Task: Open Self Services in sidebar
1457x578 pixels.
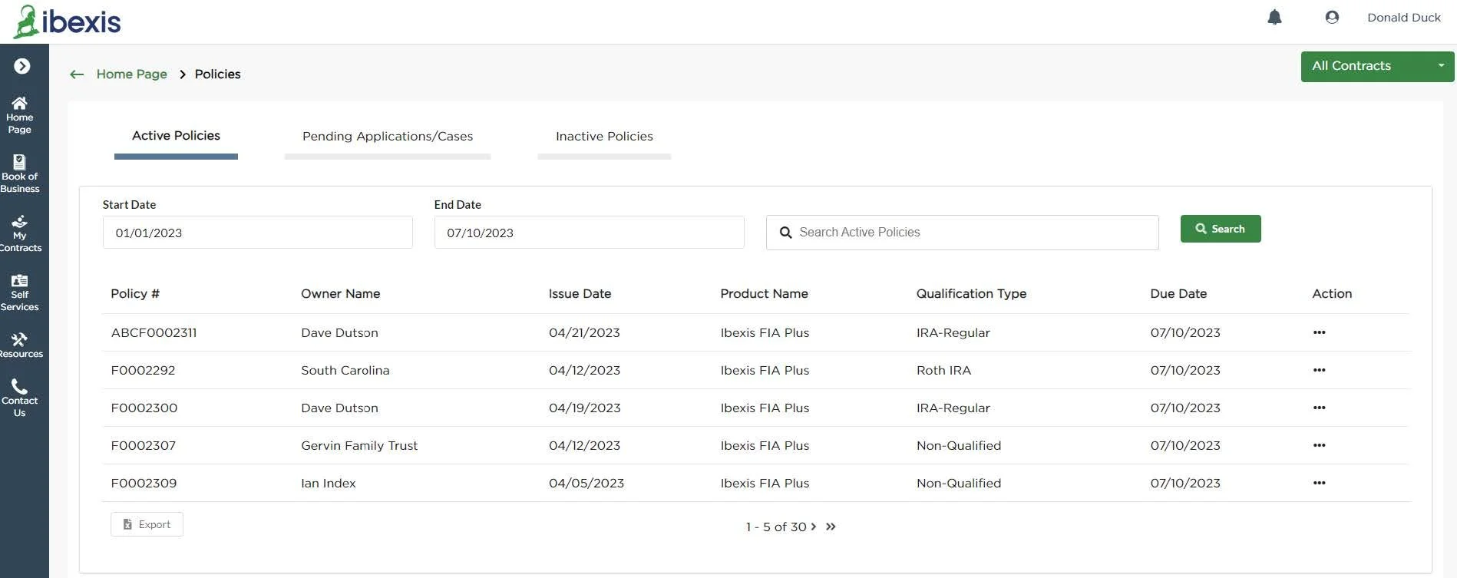Action: [20, 292]
